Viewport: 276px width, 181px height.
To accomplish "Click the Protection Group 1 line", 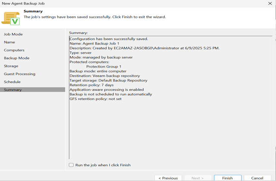I will tap(103, 67).
